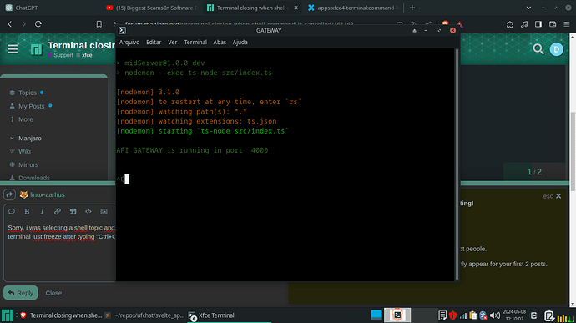Switch to Xfce Terminal taskbar button
This screenshot has width=576, height=323.
(230, 315)
